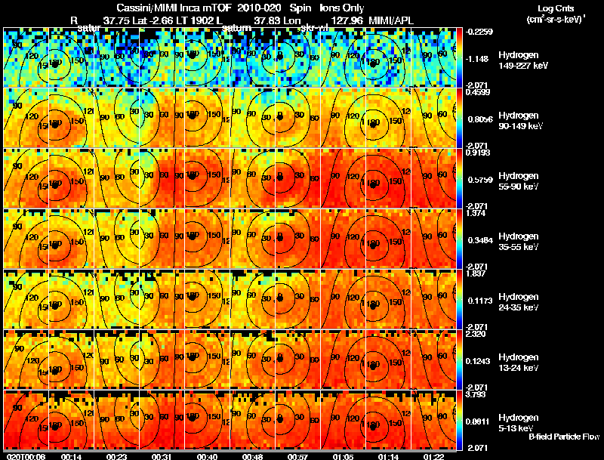Select the 'Log Cnts' colorbar heading

[556, 8]
